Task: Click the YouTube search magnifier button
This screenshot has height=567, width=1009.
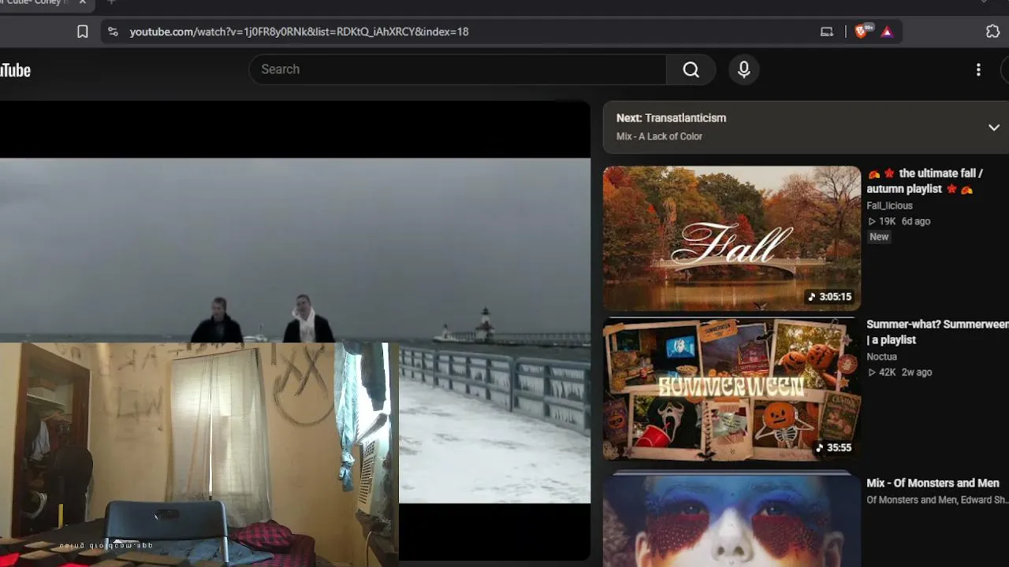Action: click(x=691, y=69)
